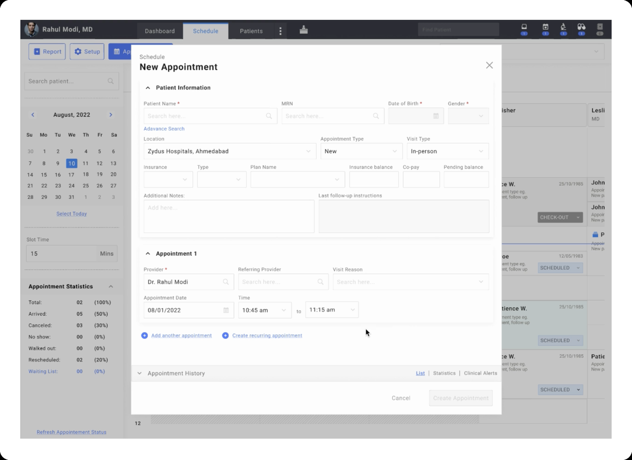Collapse the Patient Information section

(x=148, y=88)
